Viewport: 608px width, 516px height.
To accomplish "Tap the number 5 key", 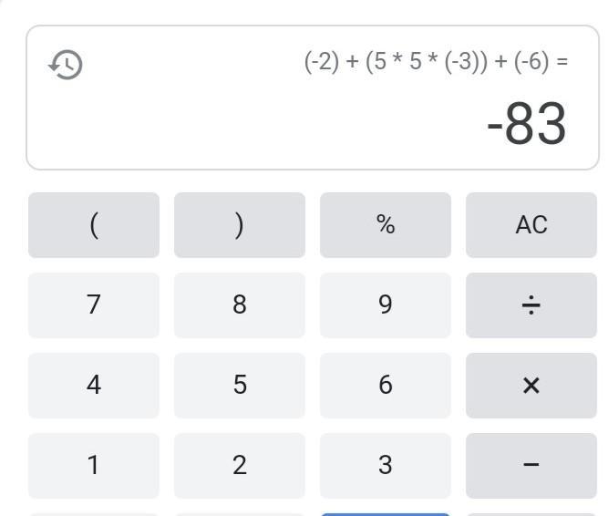I will pos(240,386).
